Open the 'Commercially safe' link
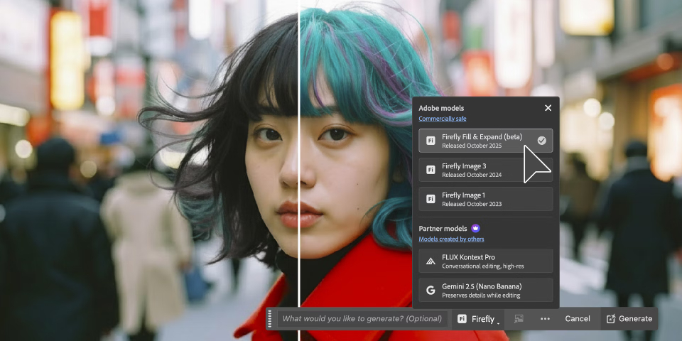Viewport: 682px width, 341px height. 443,119
